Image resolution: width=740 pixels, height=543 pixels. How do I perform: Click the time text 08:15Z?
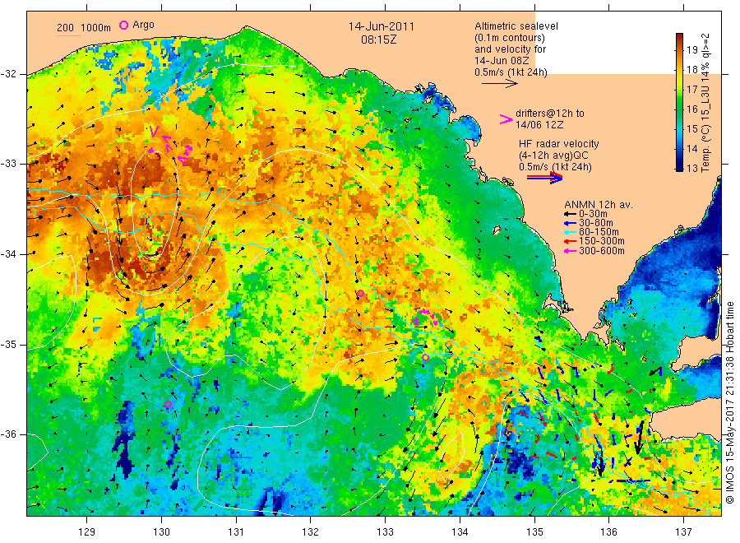[x=378, y=40]
